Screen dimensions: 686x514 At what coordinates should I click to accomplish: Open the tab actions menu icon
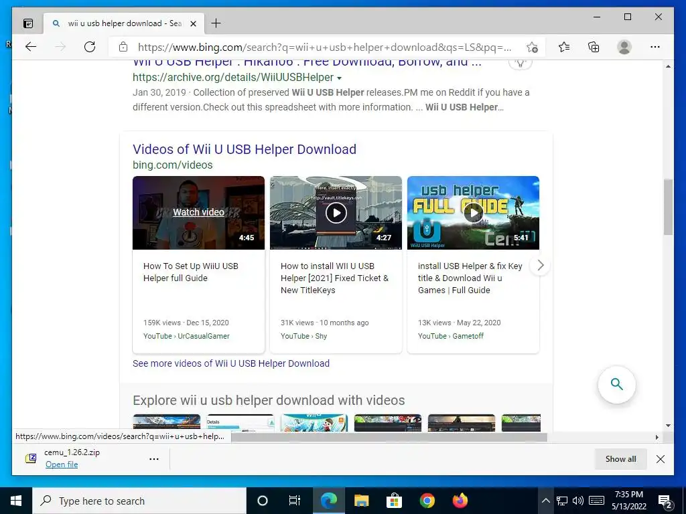28,23
